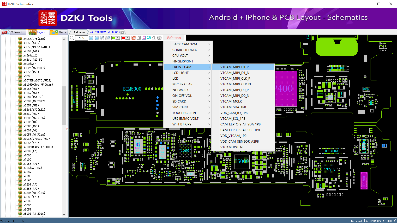
Task: Select VDD_CAM_SENSOR_A2P8 signal
Action: point(243,142)
